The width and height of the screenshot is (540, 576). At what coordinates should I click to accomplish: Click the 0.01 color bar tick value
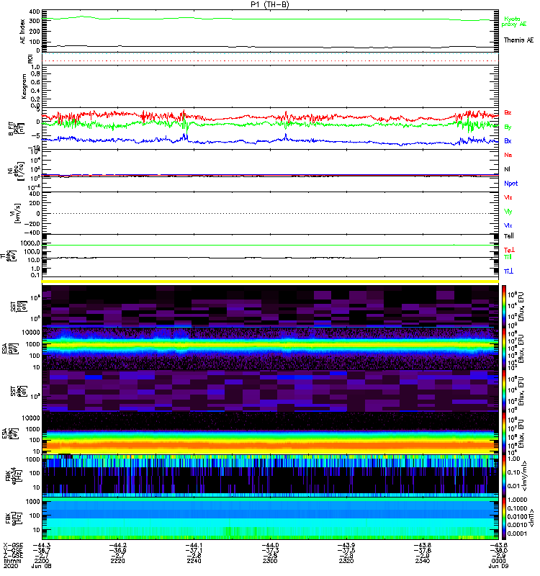[x=513, y=486]
